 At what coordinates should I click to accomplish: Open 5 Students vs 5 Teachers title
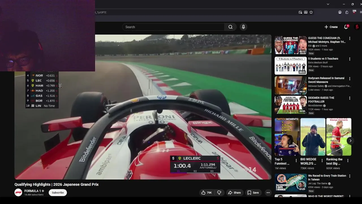323,59
